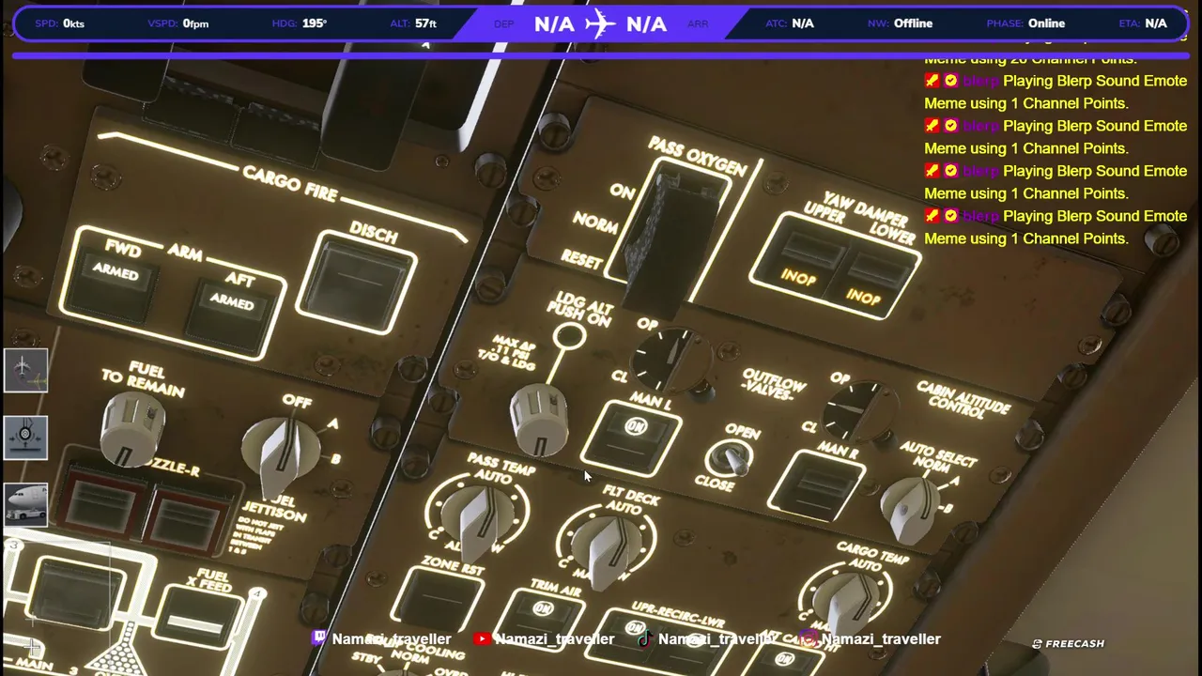1202x676 pixels.
Task: Push the MAN L outflow valve button
Action: pos(634,438)
